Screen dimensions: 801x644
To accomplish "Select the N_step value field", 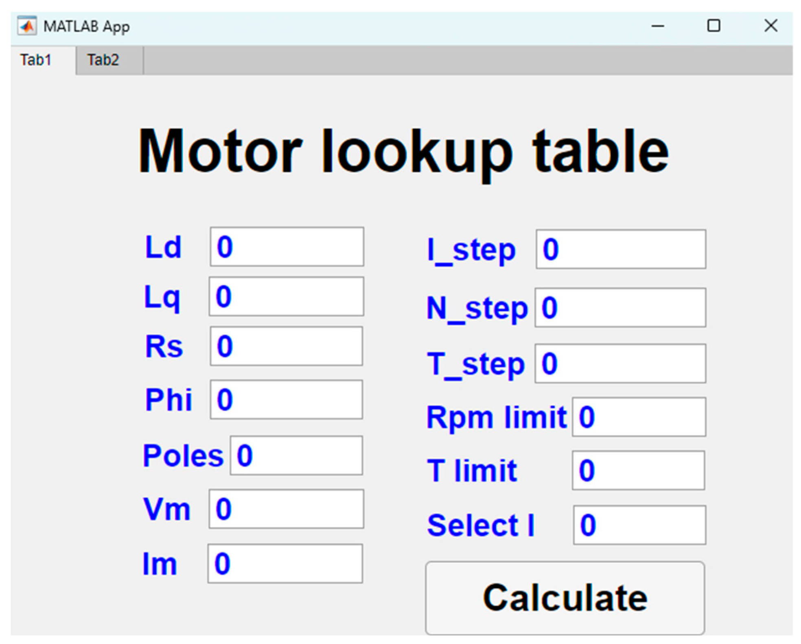I will pyautogui.click(x=620, y=307).
